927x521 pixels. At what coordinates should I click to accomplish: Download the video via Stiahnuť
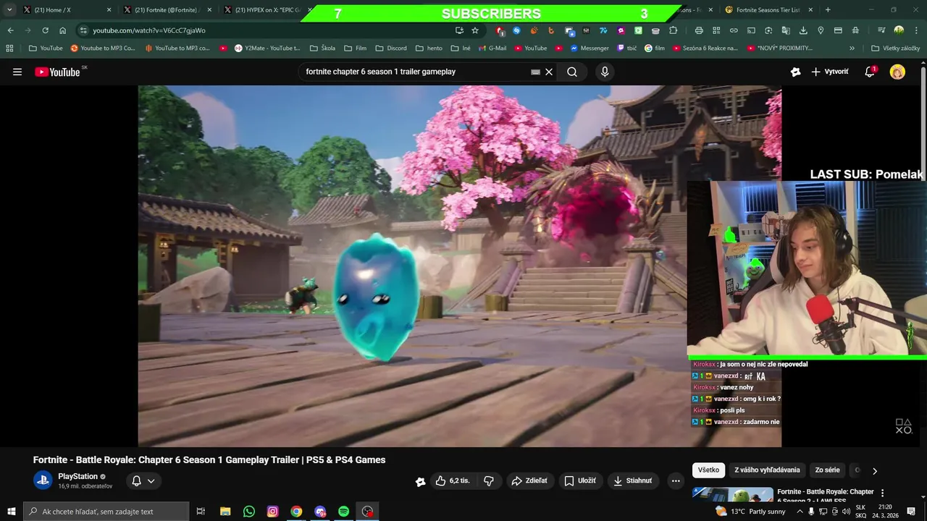click(632, 480)
